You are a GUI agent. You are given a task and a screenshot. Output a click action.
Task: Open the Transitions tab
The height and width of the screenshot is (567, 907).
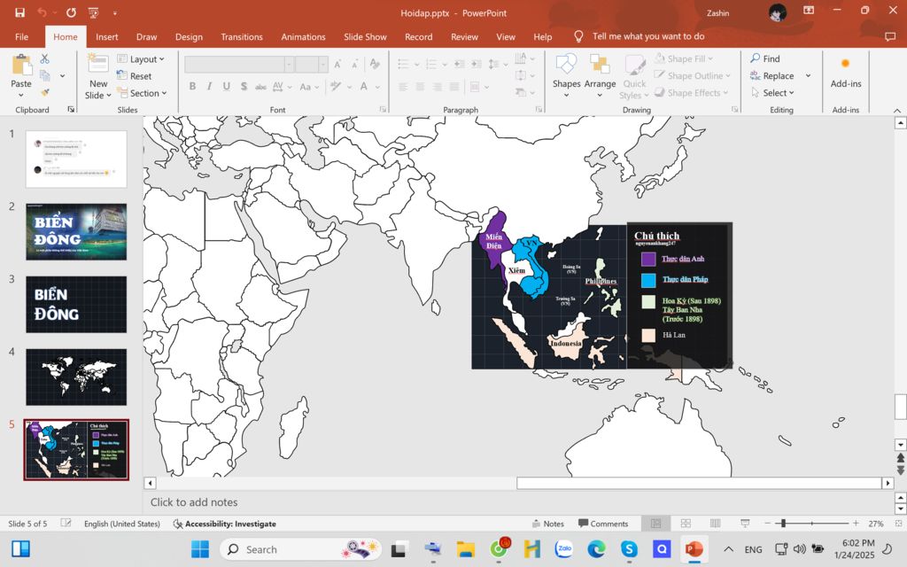(242, 37)
